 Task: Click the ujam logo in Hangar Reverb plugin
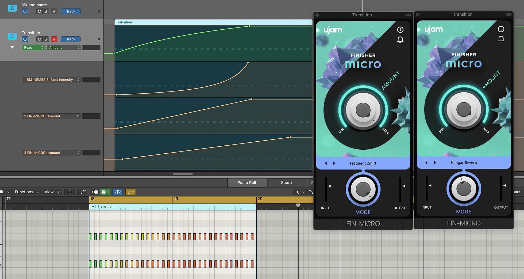coord(434,29)
